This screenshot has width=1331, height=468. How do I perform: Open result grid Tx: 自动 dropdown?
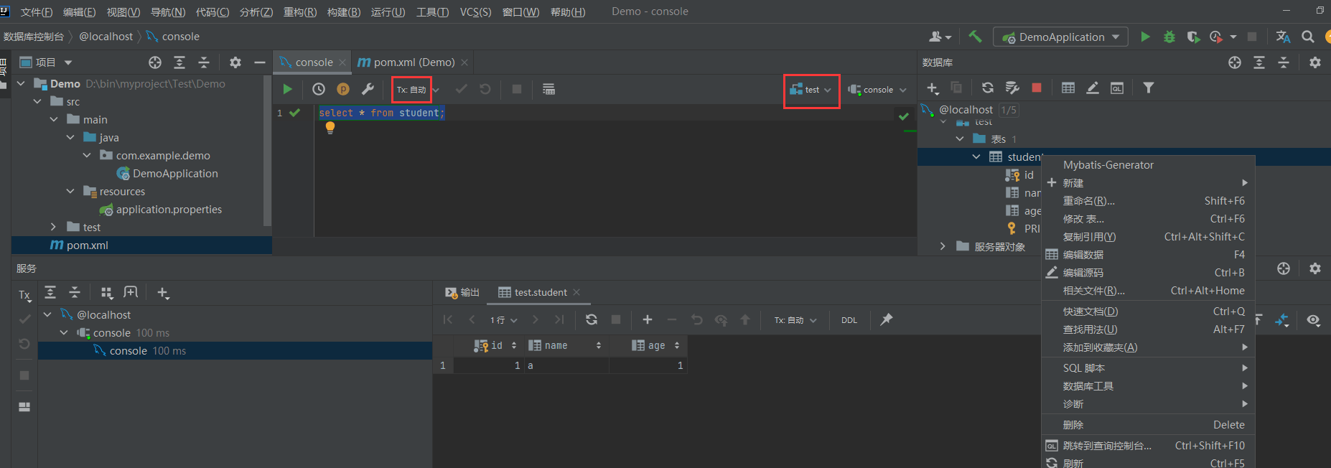pyautogui.click(x=795, y=320)
